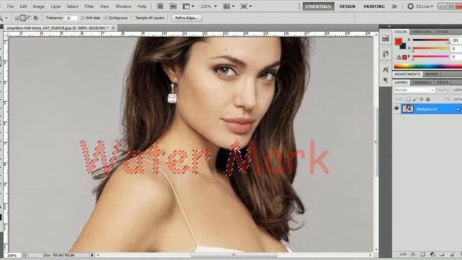Image resolution: width=462 pixels, height=260 pixels.
Task: Select the angelina-full-story_647 document tab
Action: pyautogui.click(x=58, y=28)
